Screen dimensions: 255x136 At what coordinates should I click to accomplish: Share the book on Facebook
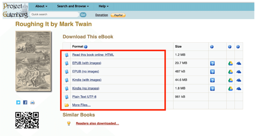pyautogui.click(x=25, y=102)
